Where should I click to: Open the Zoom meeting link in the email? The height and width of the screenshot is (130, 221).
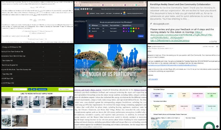172,65
